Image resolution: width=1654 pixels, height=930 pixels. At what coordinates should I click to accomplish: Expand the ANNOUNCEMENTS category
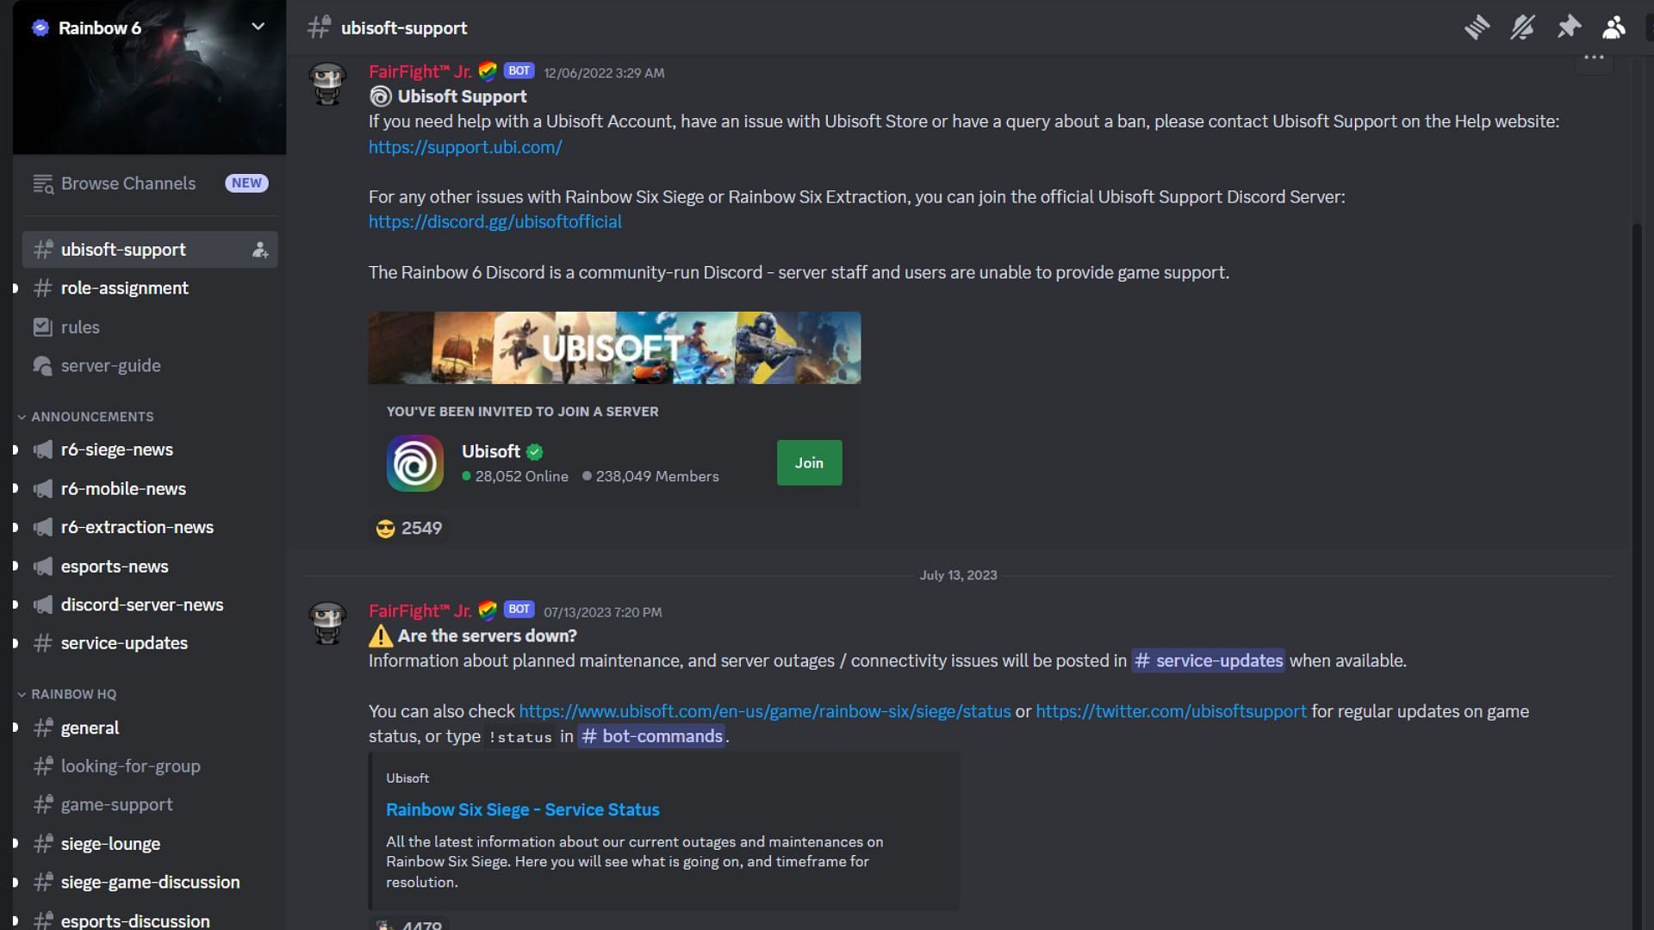click(92, 417)
